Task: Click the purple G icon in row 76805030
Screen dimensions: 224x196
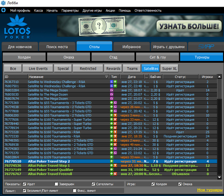Action: 112,94
